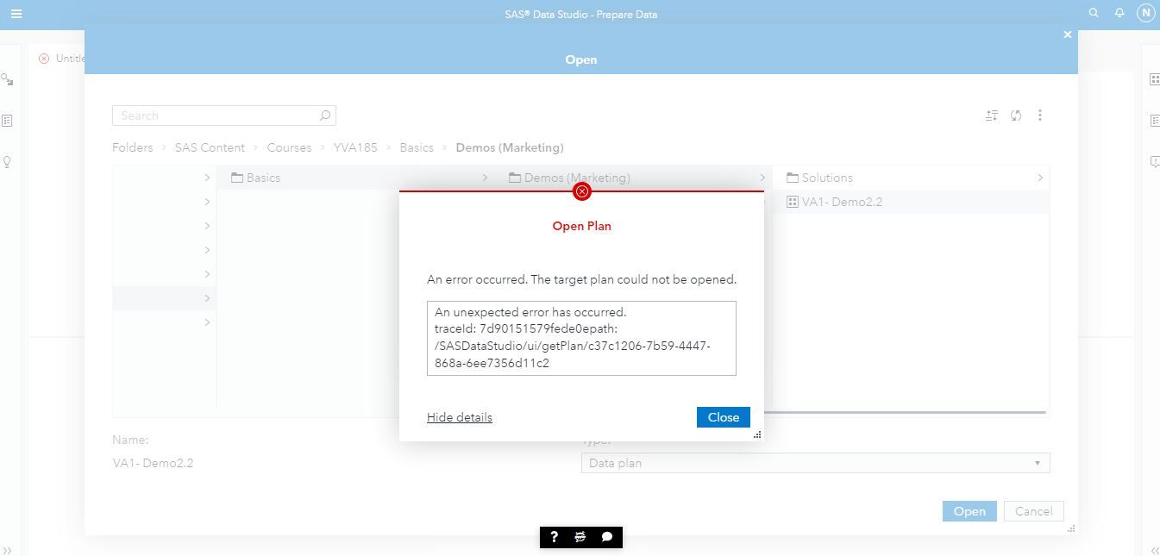Click Courses in the breadcrumb trail
Image resolution: width=1160 pixels, height=556 pixels.
click(x=289, y=147)
